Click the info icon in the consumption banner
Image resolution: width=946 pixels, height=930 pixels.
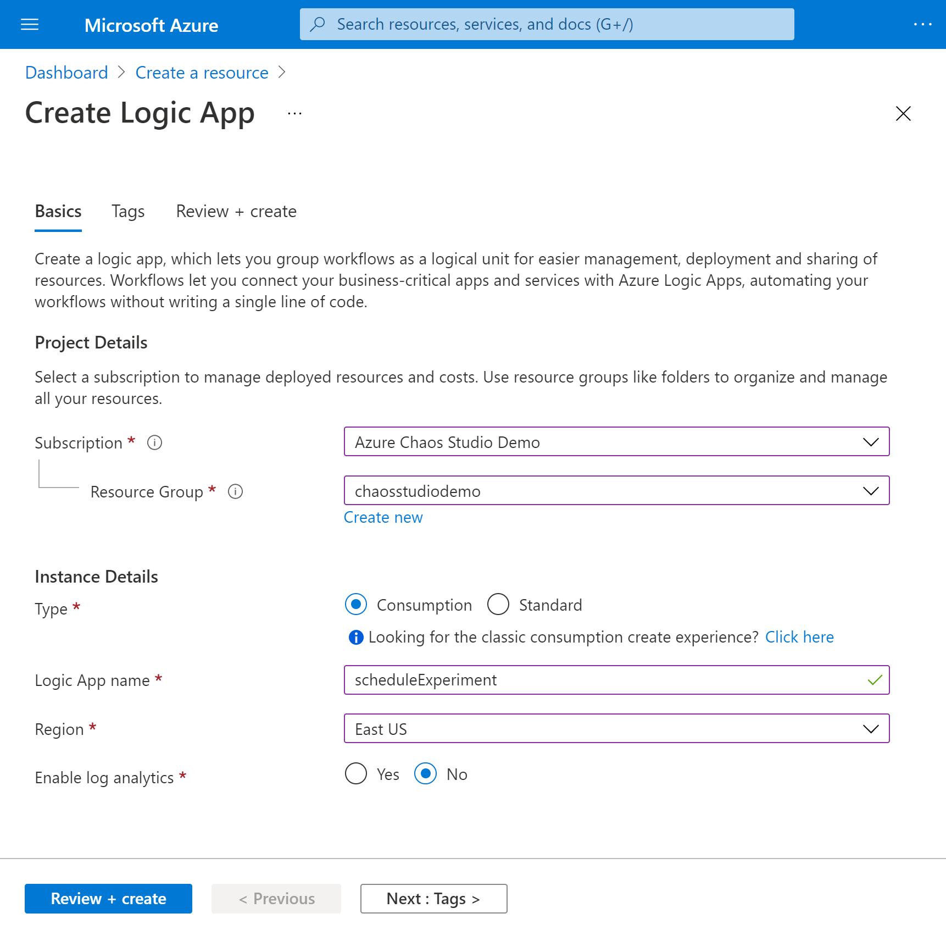355,637
